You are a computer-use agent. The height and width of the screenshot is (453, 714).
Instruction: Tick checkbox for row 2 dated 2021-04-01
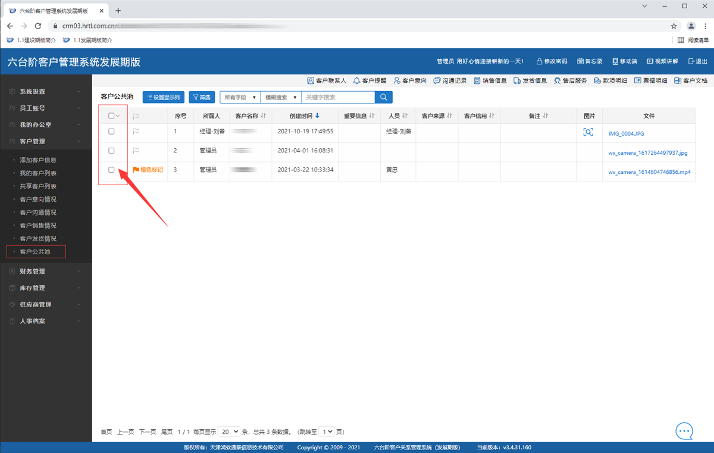point(111,151)
